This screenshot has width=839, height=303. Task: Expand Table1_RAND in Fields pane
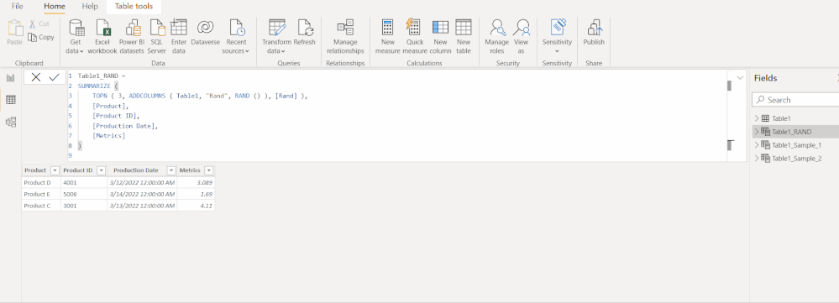756,132
